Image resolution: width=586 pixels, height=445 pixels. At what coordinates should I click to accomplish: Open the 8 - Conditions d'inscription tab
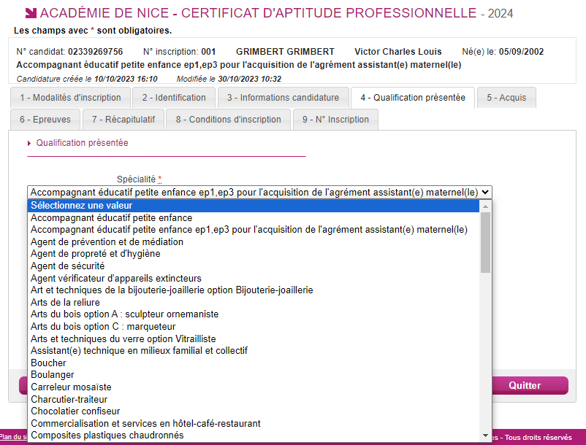pyautogui.click(x=229, y=120)
